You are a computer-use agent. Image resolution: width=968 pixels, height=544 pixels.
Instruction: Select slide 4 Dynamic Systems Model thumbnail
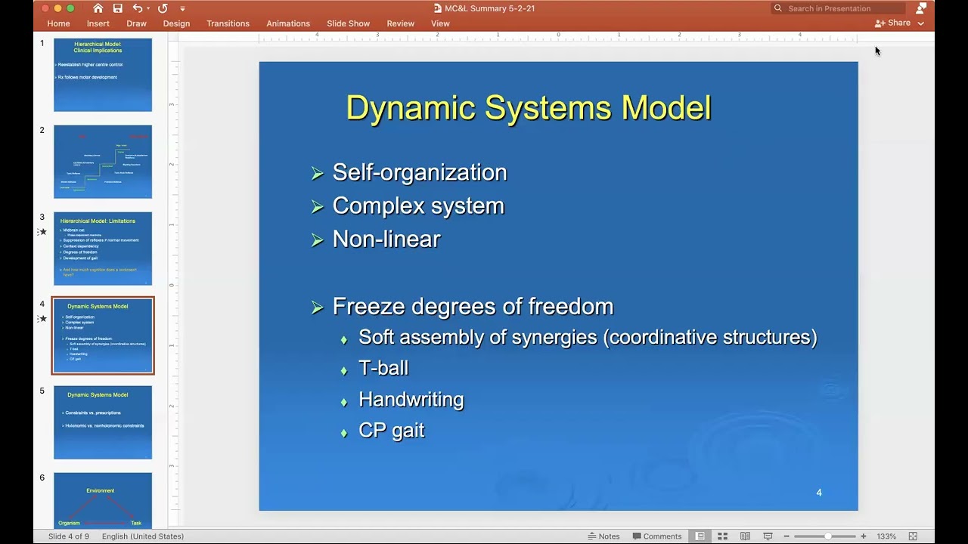coord(103,335)
